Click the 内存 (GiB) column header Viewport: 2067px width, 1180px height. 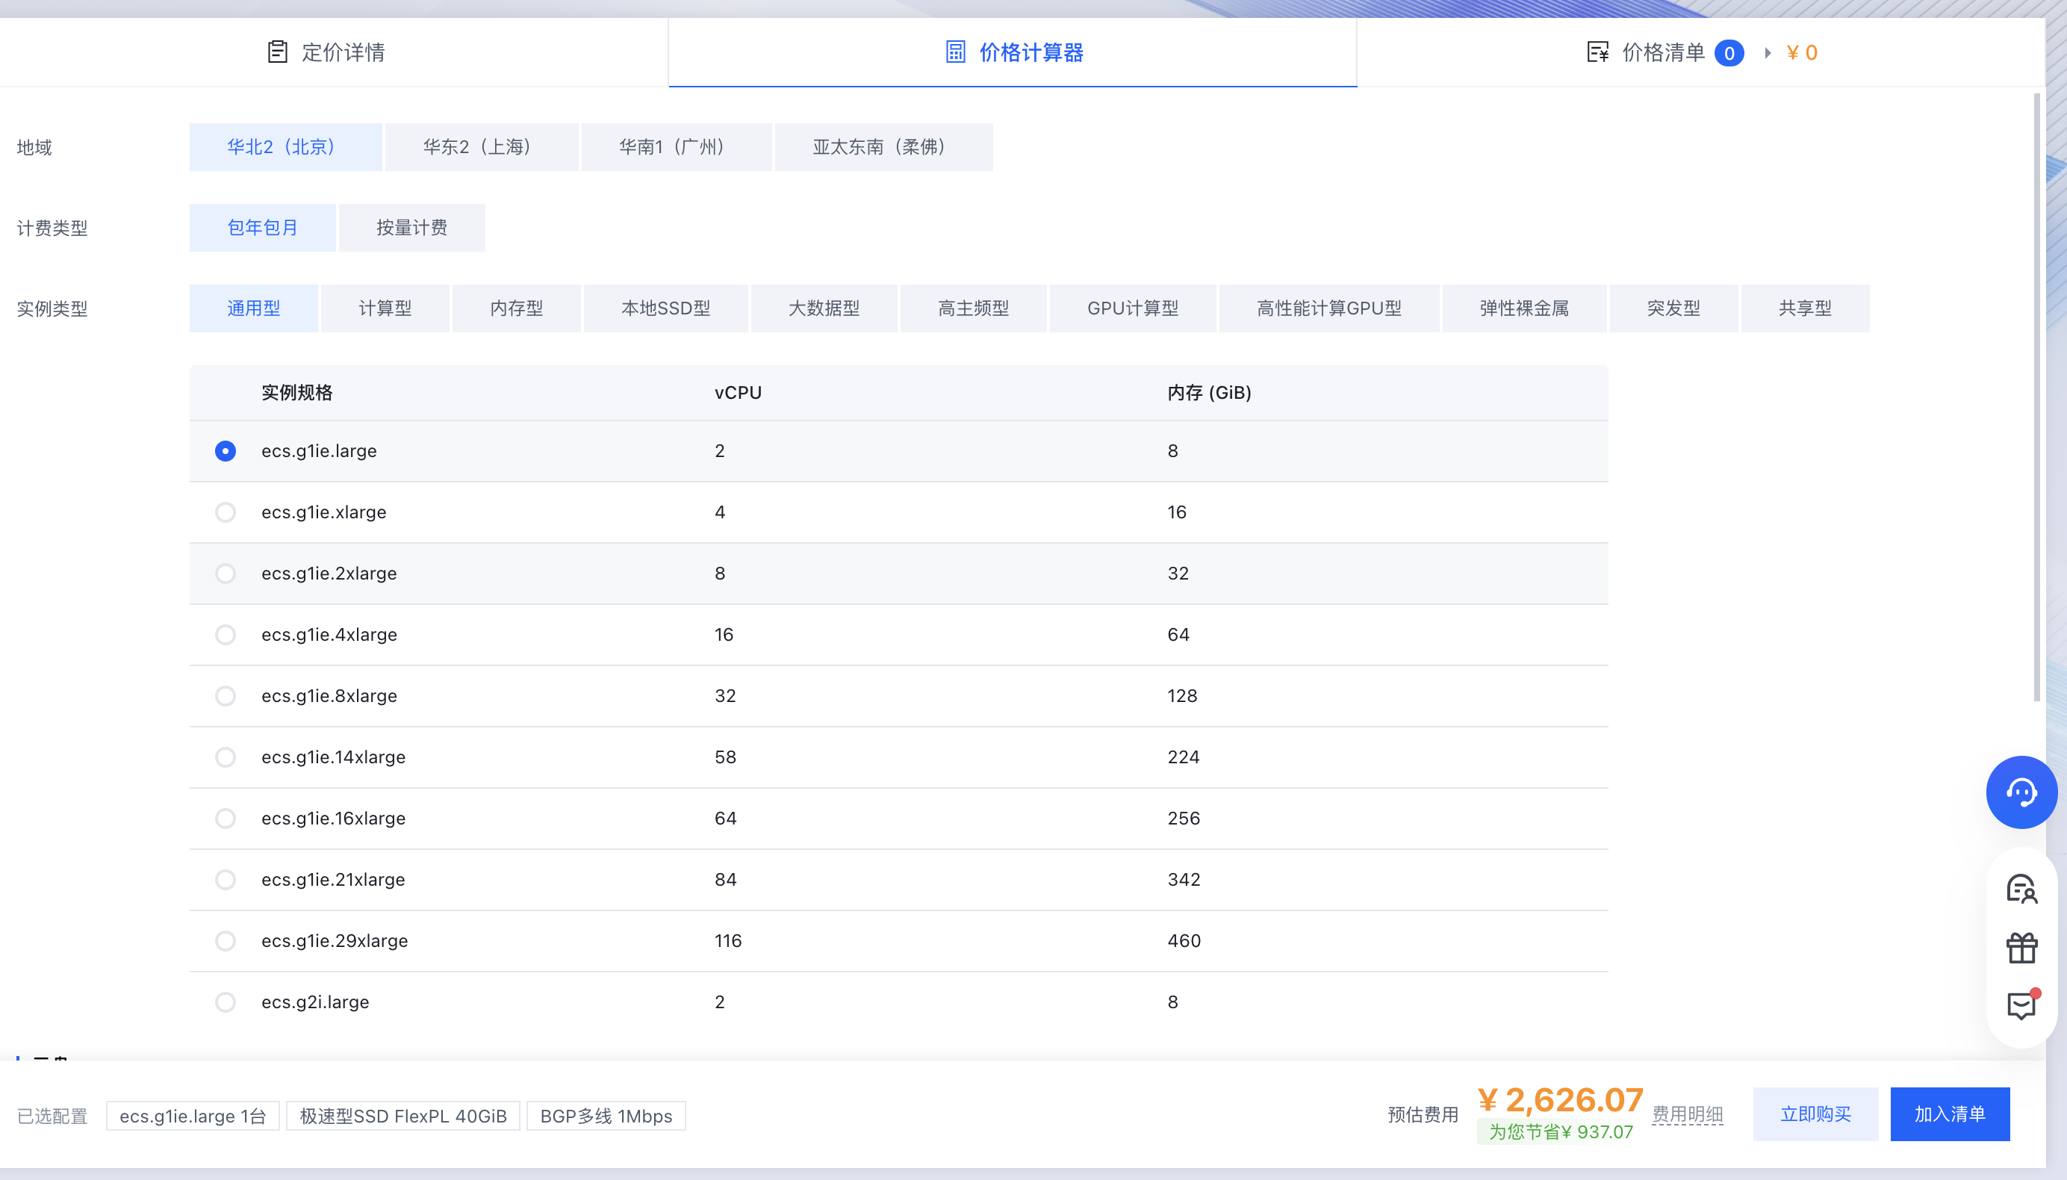[1209, 393]
